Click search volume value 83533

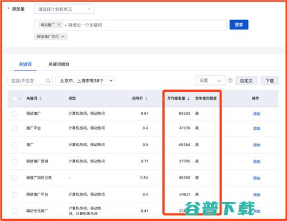point(184,114)
